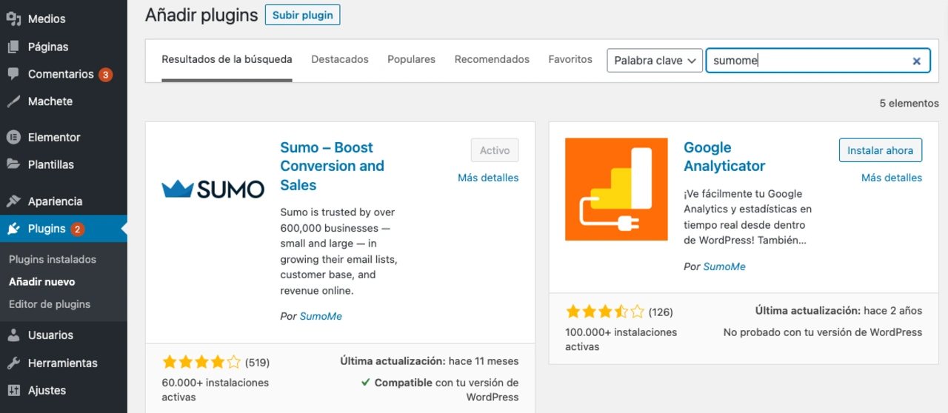Viewport: 948px width, 413px height.
Task: Clear the search with the X icon
Action: click(916, 61)
